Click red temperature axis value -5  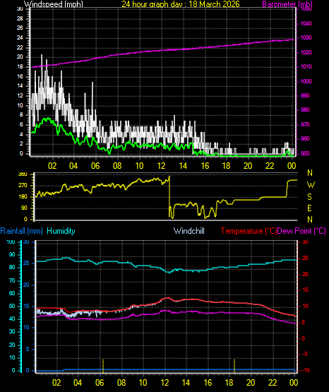304,355
